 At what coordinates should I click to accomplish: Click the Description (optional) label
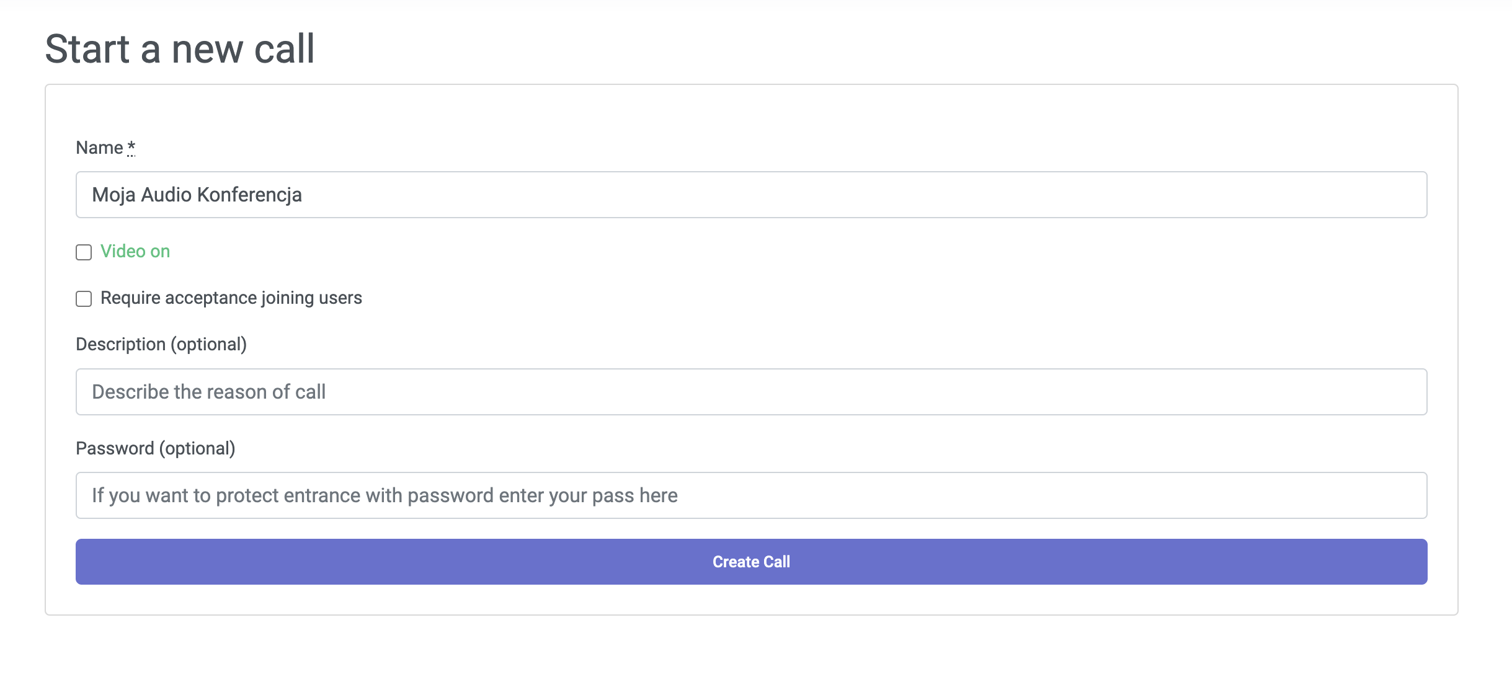click(161, 344)
